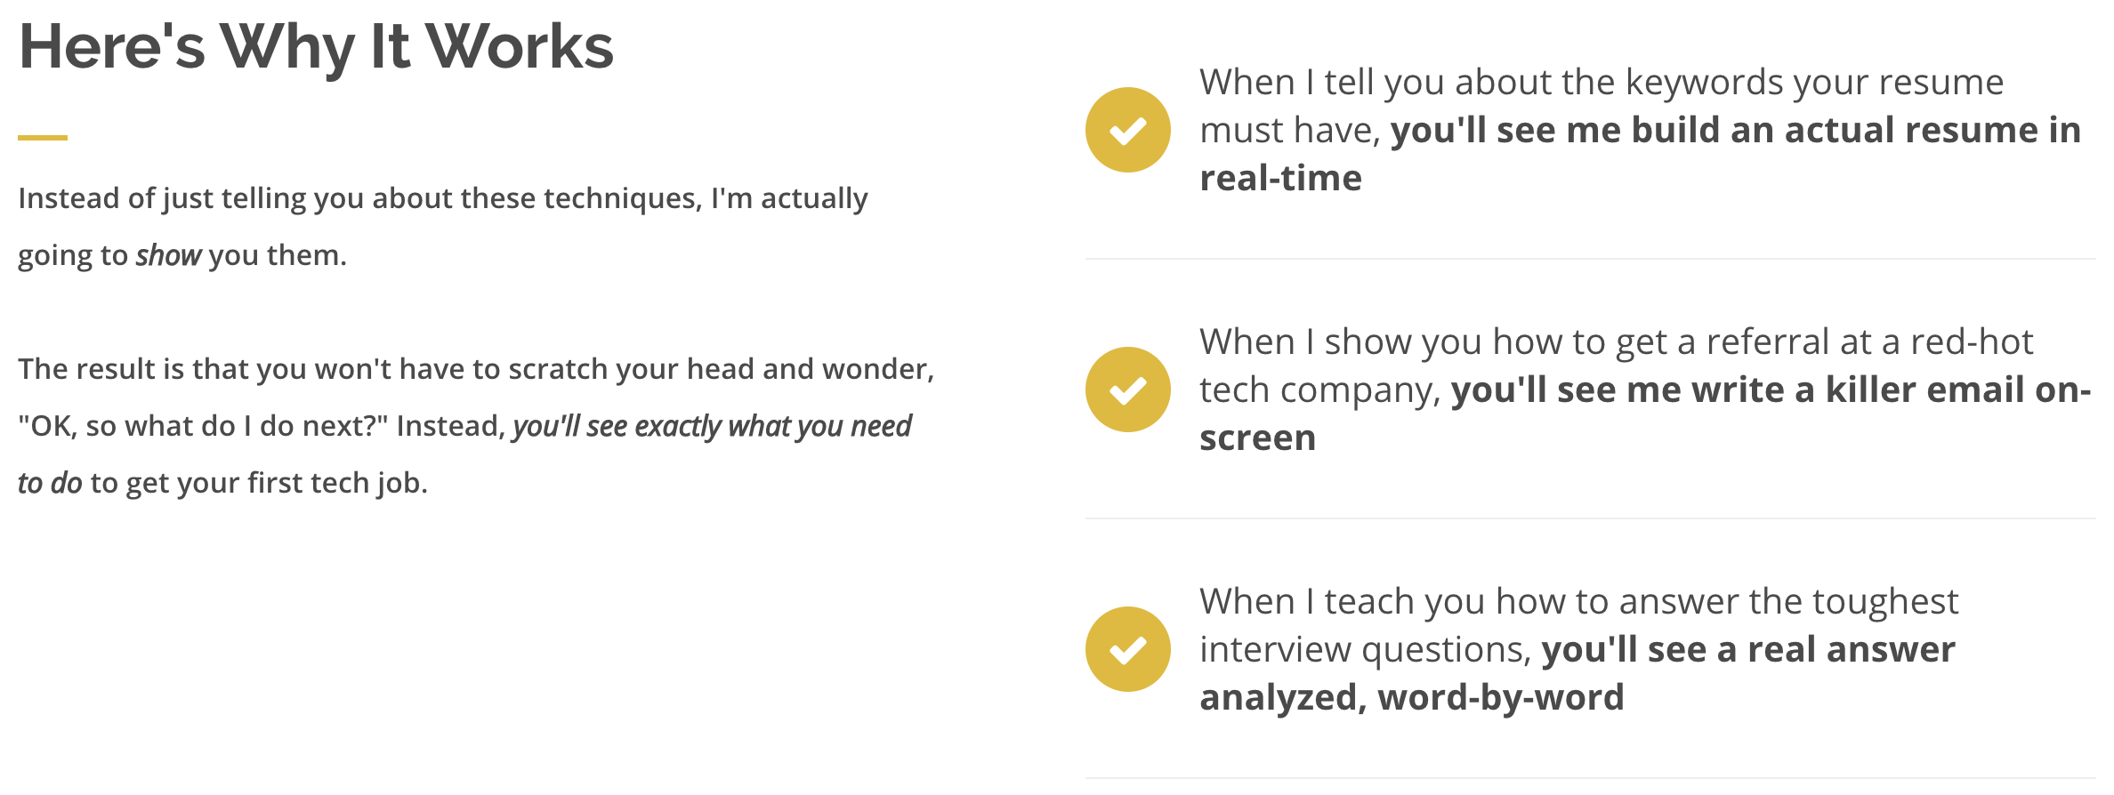Image resolution: width=2114 pixels, height=795 pixels.
Task: Click the divider line below the resume item
Action: tap(1590, 259)
